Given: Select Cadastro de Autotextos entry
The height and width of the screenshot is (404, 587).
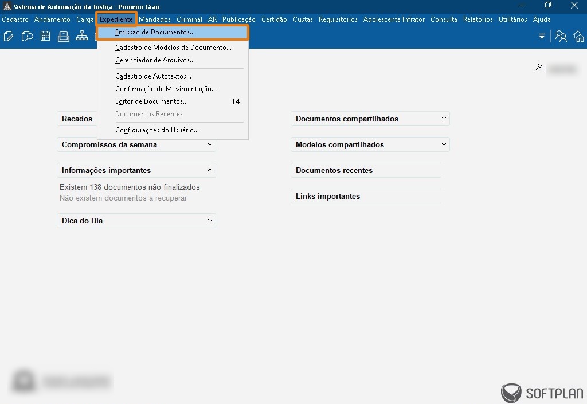Looking at the screenshot, I should 173,76.
